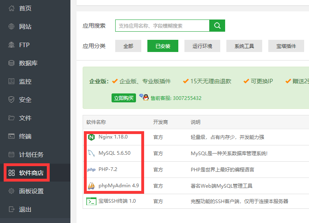
Task: Click 官方 in the Nginx row
Action: (x=158, y=137)
